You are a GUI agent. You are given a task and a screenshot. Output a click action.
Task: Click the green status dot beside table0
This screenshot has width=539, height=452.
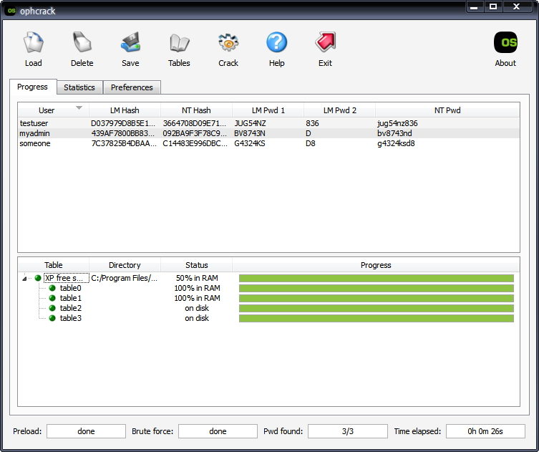click(52, 288)
